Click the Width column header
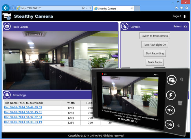 (71, 103)
